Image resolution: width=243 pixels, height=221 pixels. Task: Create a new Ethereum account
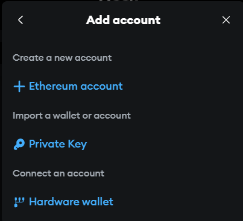pyautogui.click(x=68, y=87)
